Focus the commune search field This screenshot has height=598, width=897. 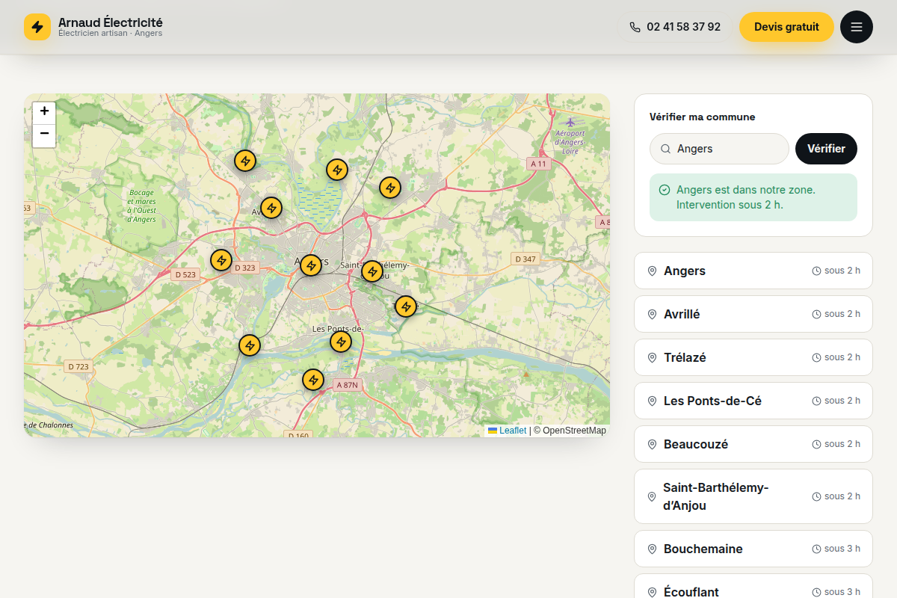[x=719, y=149]
